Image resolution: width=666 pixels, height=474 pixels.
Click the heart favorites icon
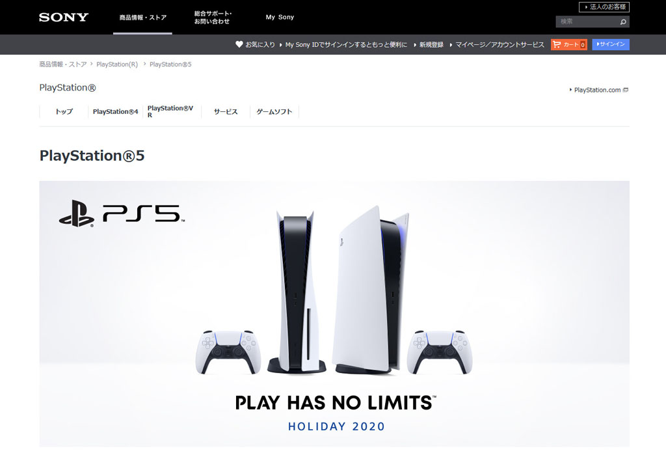tap(239, 44)
